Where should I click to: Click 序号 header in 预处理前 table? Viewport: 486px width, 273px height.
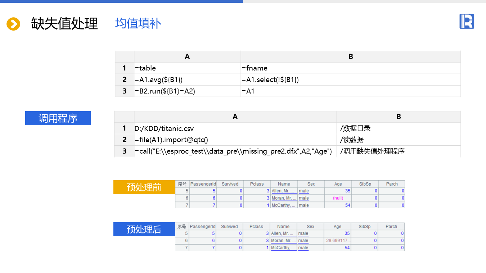tap(182, 184)
